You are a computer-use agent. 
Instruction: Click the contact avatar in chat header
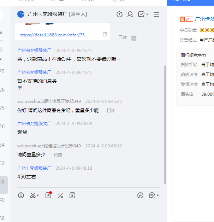click(21, 14)
